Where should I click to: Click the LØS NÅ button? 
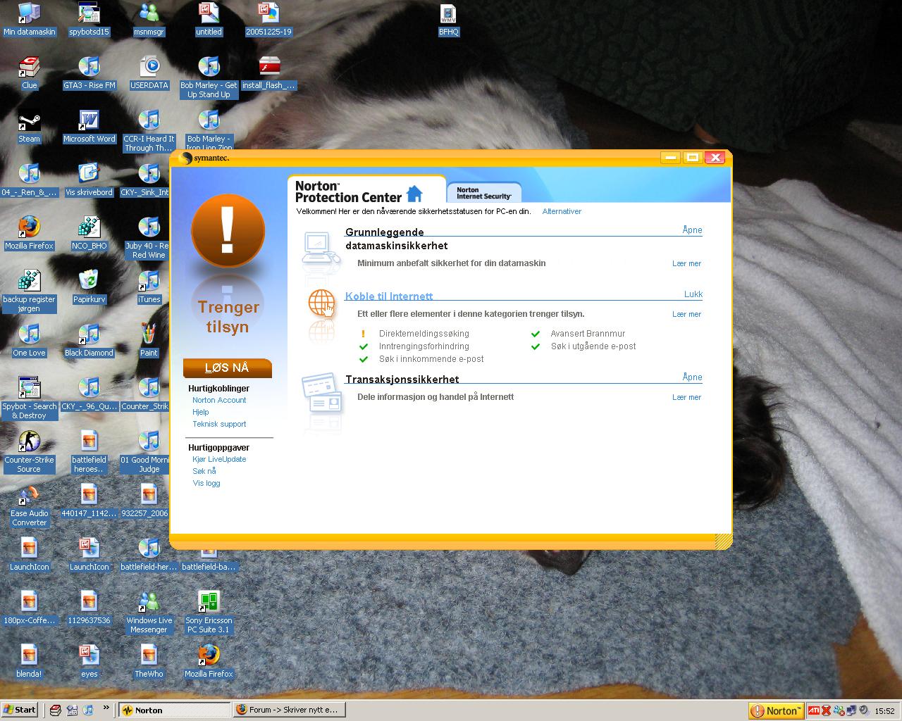coord(227,368)
